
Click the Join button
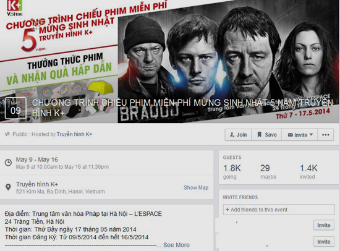pos(238,135)
